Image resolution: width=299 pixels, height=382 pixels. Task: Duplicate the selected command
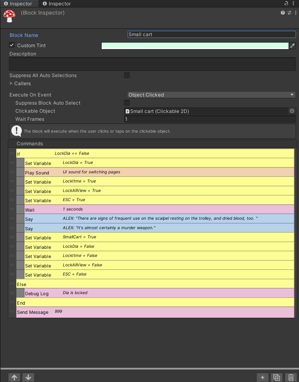point(277,377)
